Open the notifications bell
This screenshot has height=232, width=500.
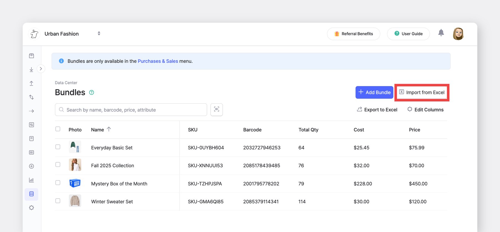[441, 33]
